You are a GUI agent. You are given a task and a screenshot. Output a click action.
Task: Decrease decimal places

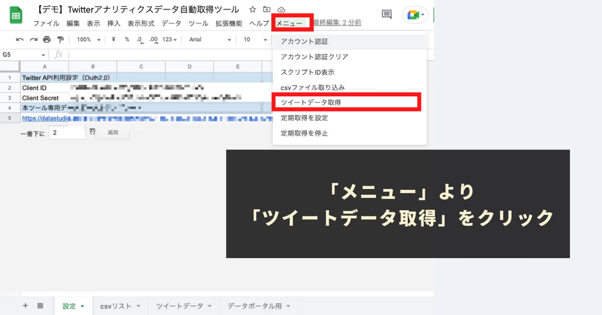[140, 40]
